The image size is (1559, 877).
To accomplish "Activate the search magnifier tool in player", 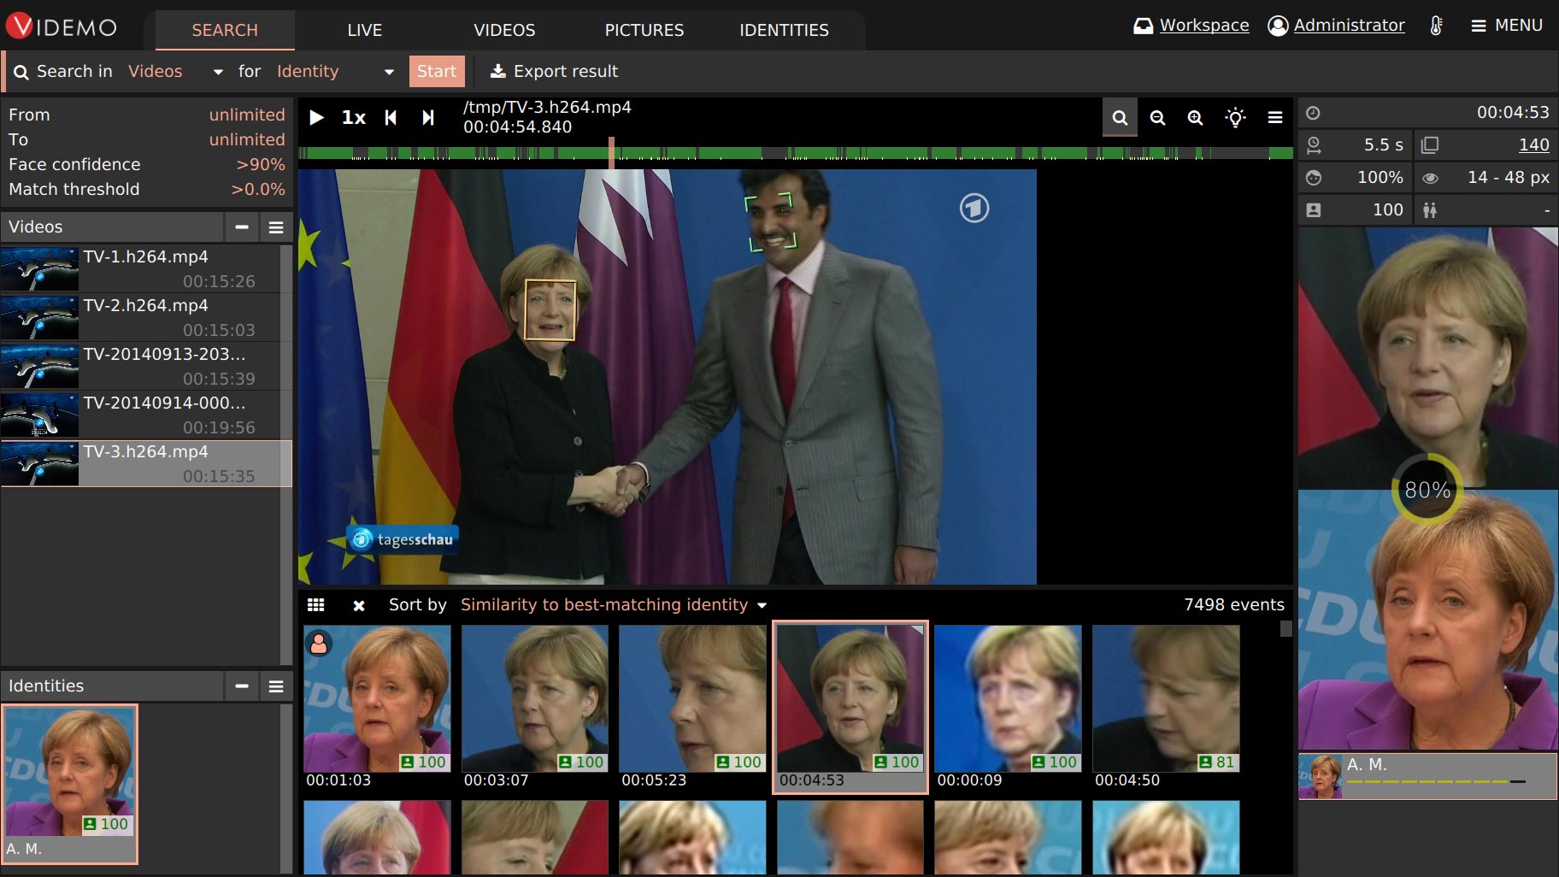I will click(1120, 118).
